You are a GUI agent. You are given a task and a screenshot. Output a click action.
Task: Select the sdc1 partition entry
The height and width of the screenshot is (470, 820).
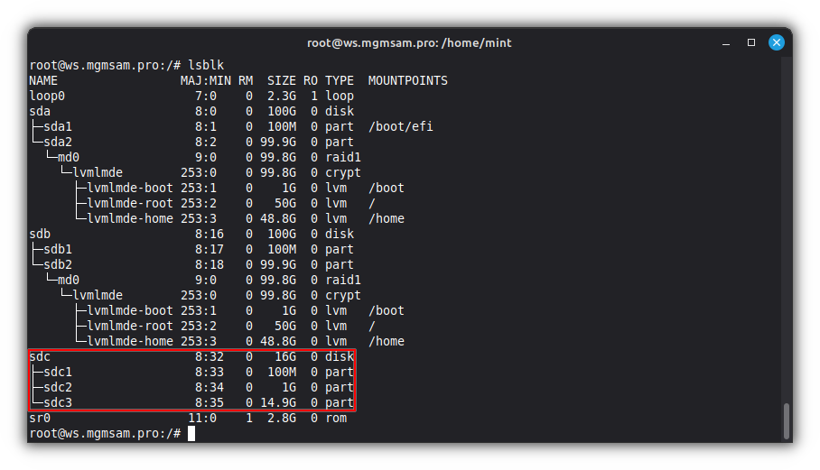58,372
